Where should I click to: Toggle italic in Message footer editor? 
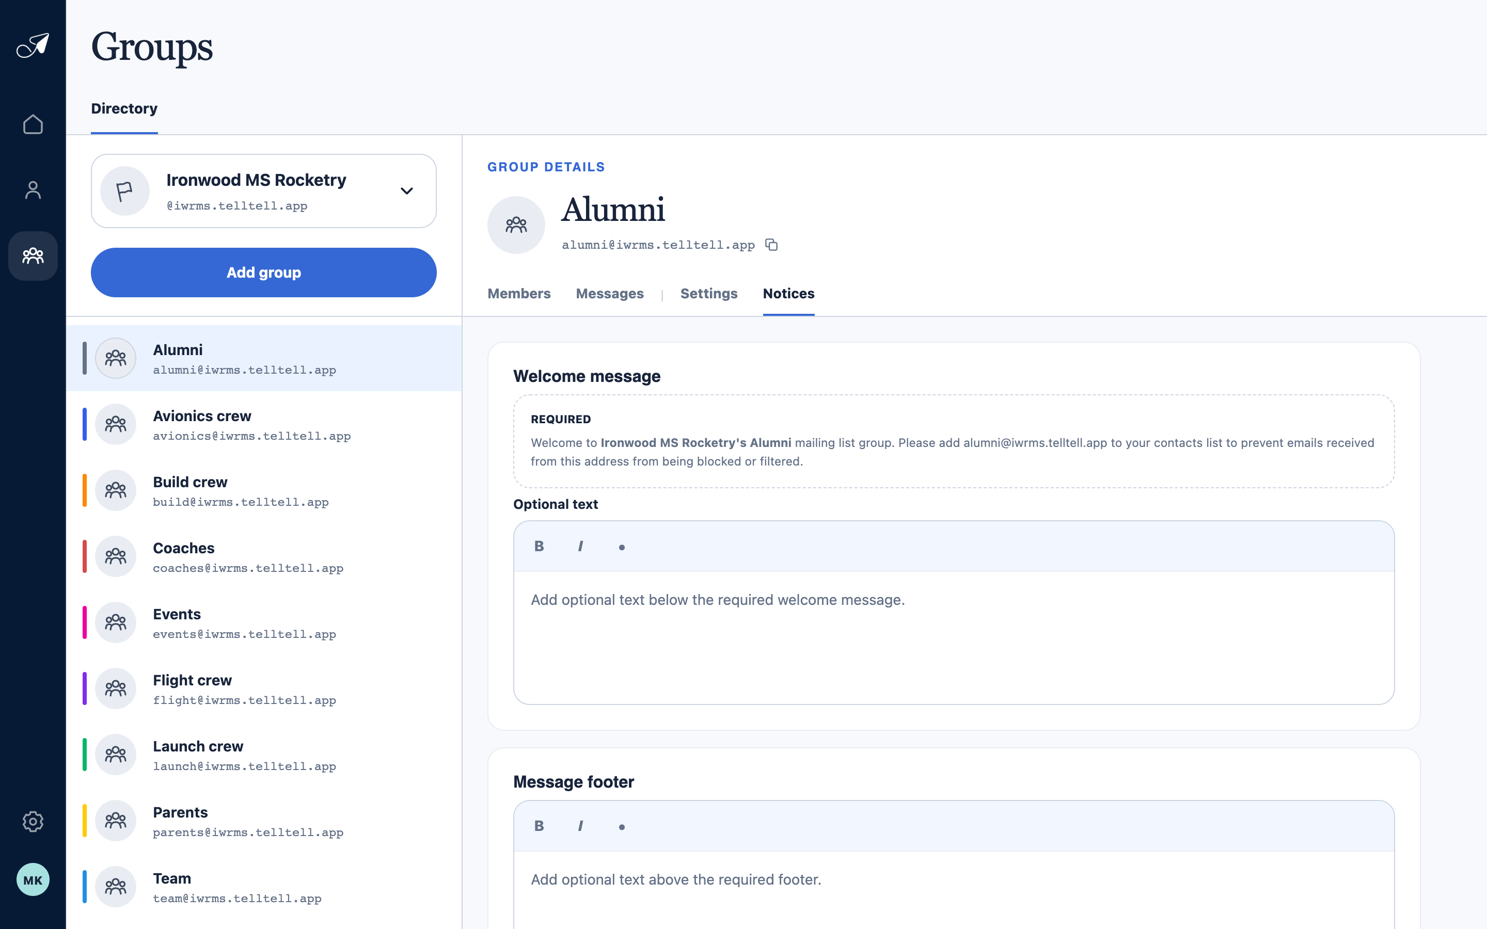(580, 826)
